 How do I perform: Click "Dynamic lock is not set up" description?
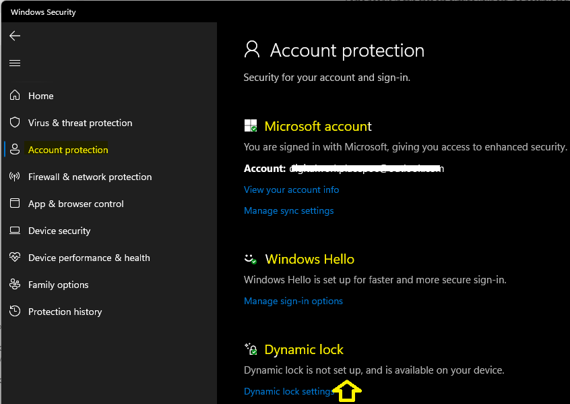[x=374, y=370]
